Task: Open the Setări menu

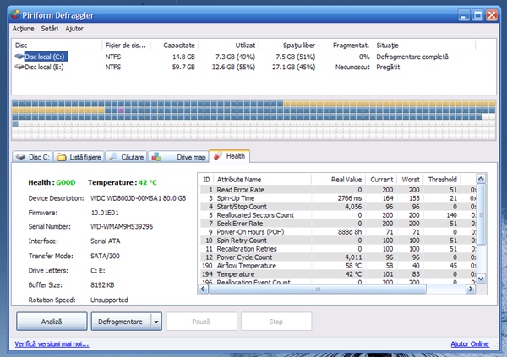Action: pos(50,29)
